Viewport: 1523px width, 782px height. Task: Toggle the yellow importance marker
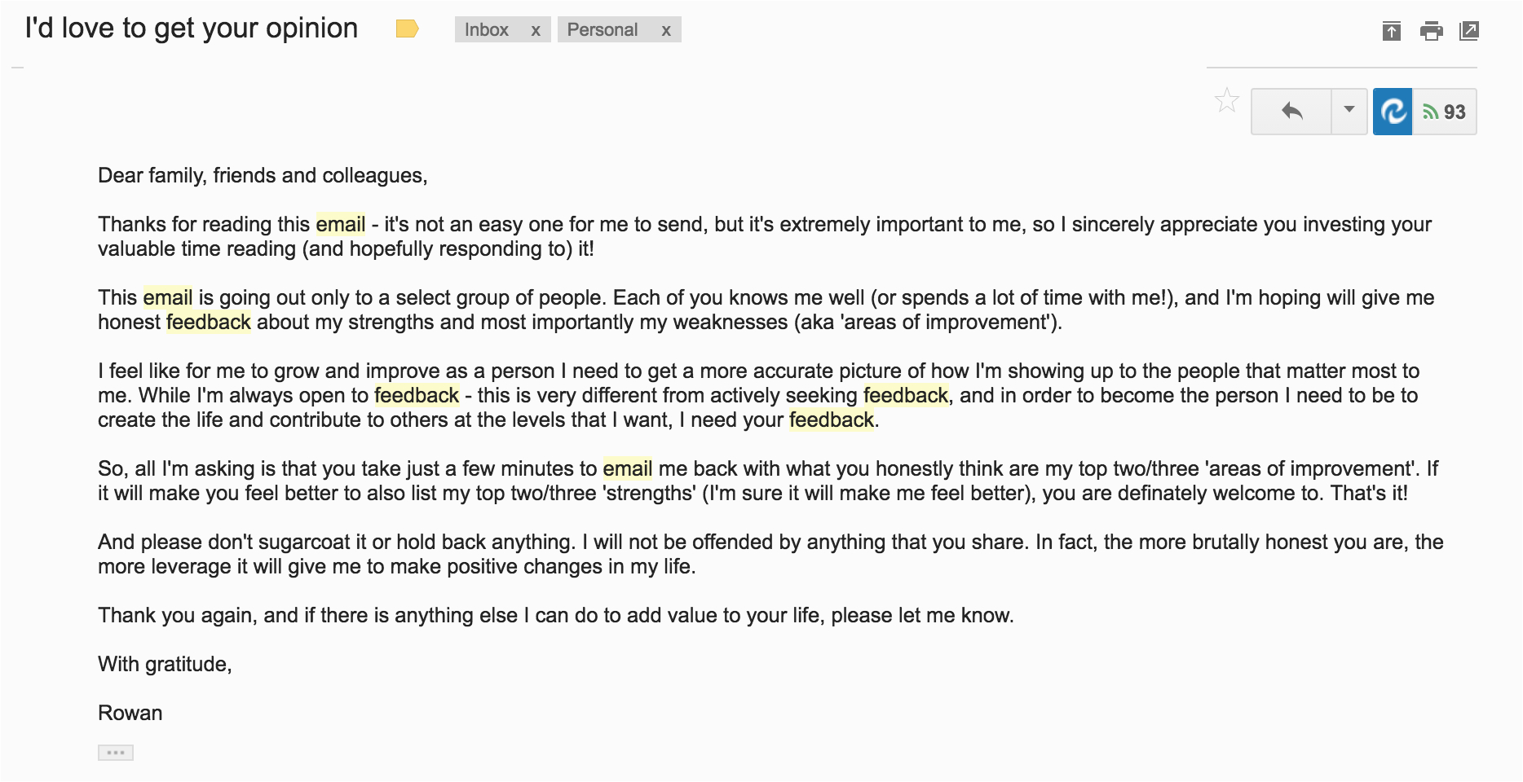click(x=407, y=29)
